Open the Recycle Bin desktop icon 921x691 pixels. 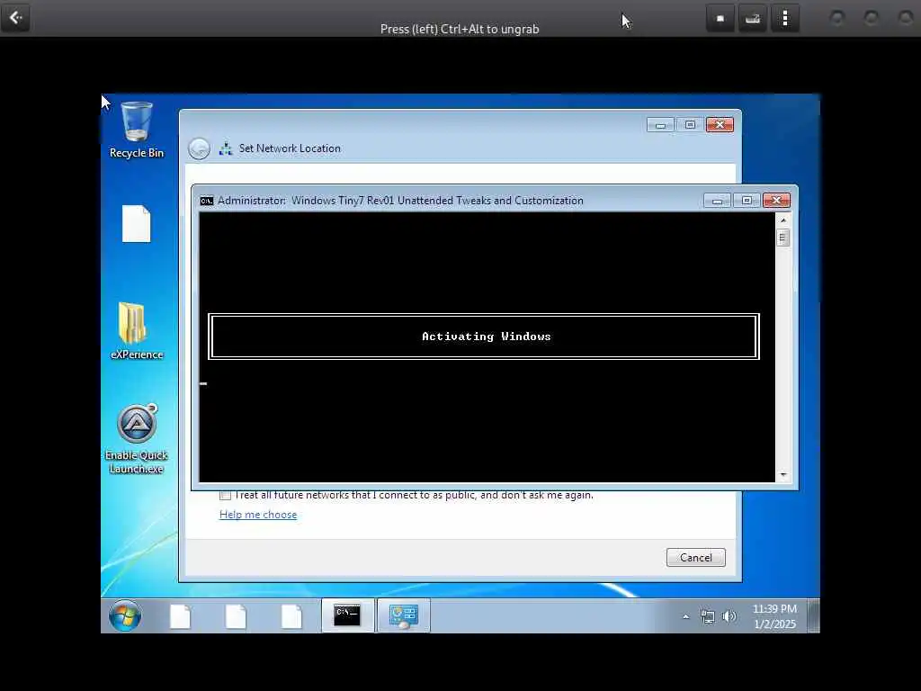(137, 130)
